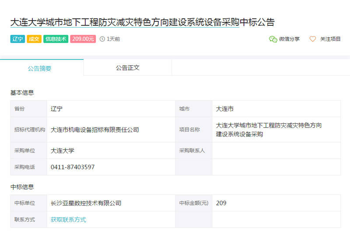
Task: Click the 基本信息 section heading
Action: pyautogui.click(x=22, y=93)
